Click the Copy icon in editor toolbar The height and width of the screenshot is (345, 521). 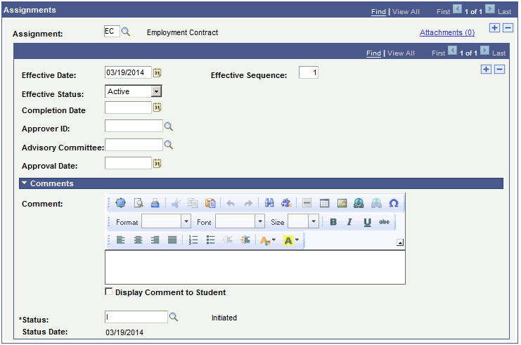(x=193, y=203)
